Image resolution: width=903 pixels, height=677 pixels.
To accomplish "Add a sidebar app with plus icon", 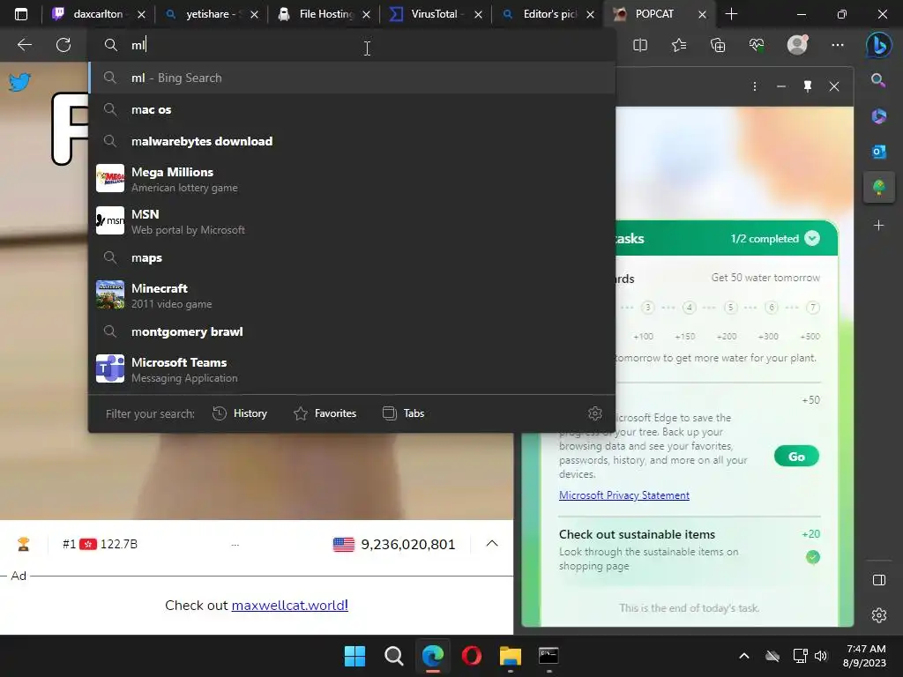I will pos(879,225).
